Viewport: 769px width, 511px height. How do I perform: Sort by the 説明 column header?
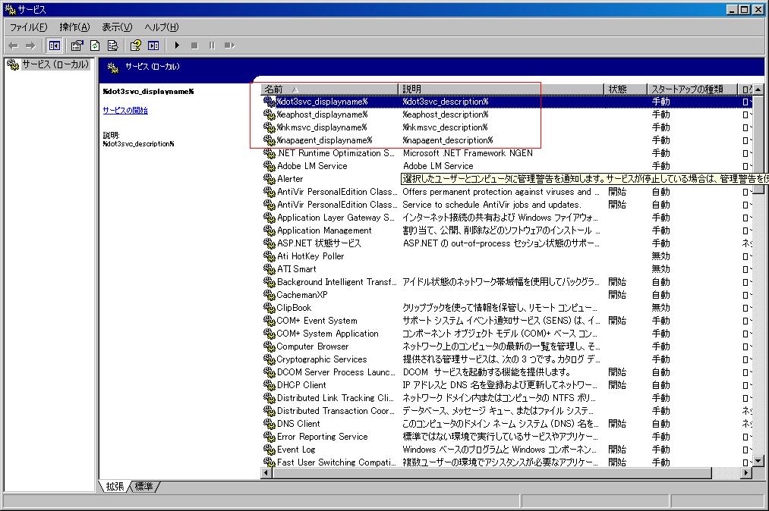[x=501, y=89]
